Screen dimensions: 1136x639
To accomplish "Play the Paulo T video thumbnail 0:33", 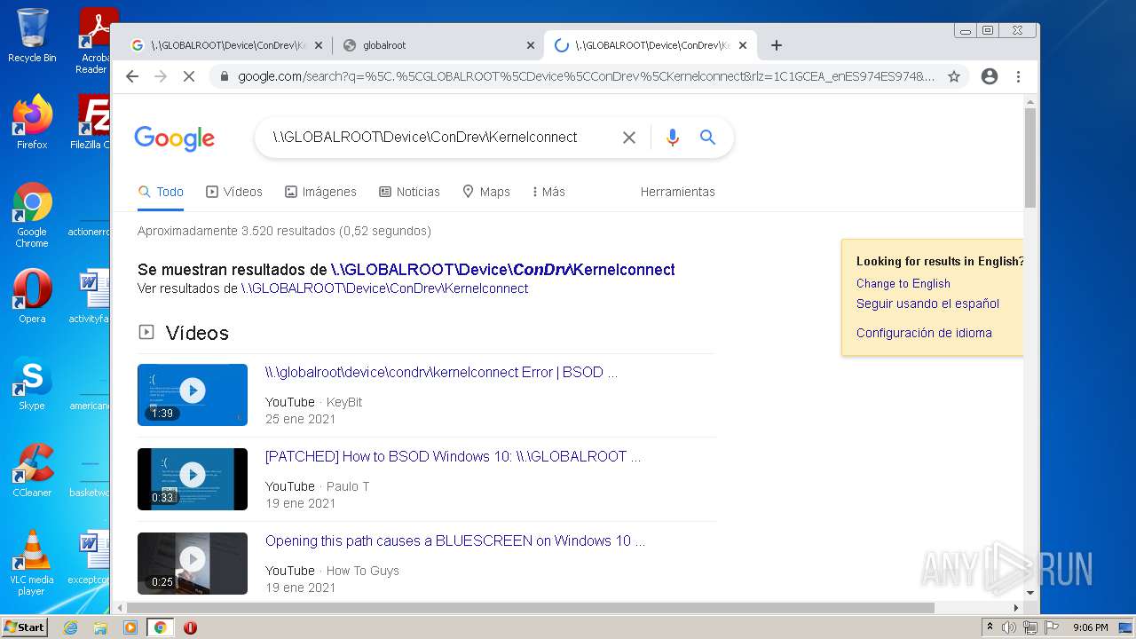I will pos(193,478).
